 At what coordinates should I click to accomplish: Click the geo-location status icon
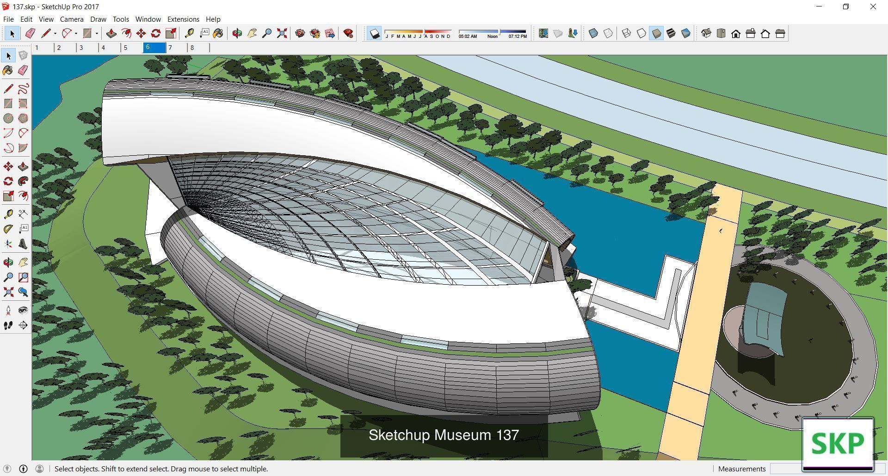pyautogui.click(x=7, y=469)
